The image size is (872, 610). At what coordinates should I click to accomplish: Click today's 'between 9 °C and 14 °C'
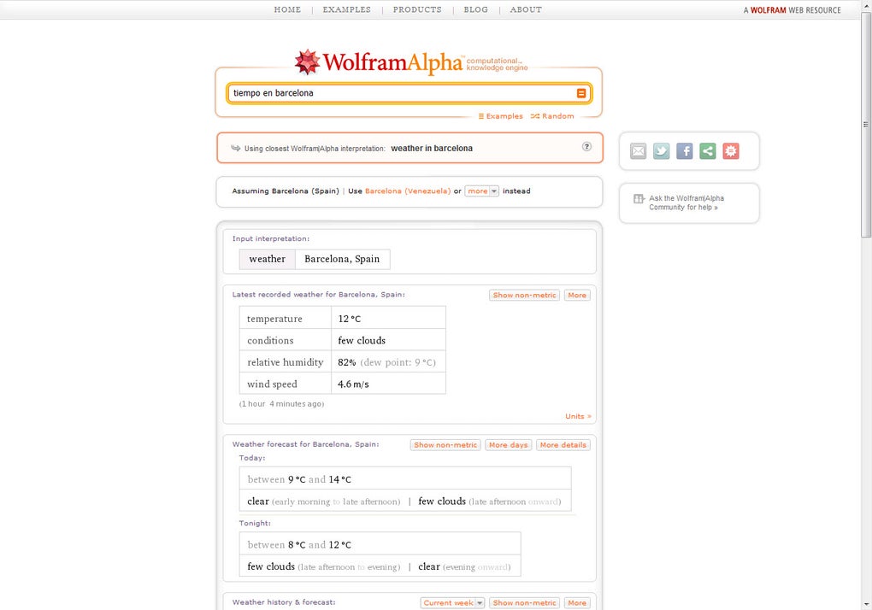click(299, 479)
